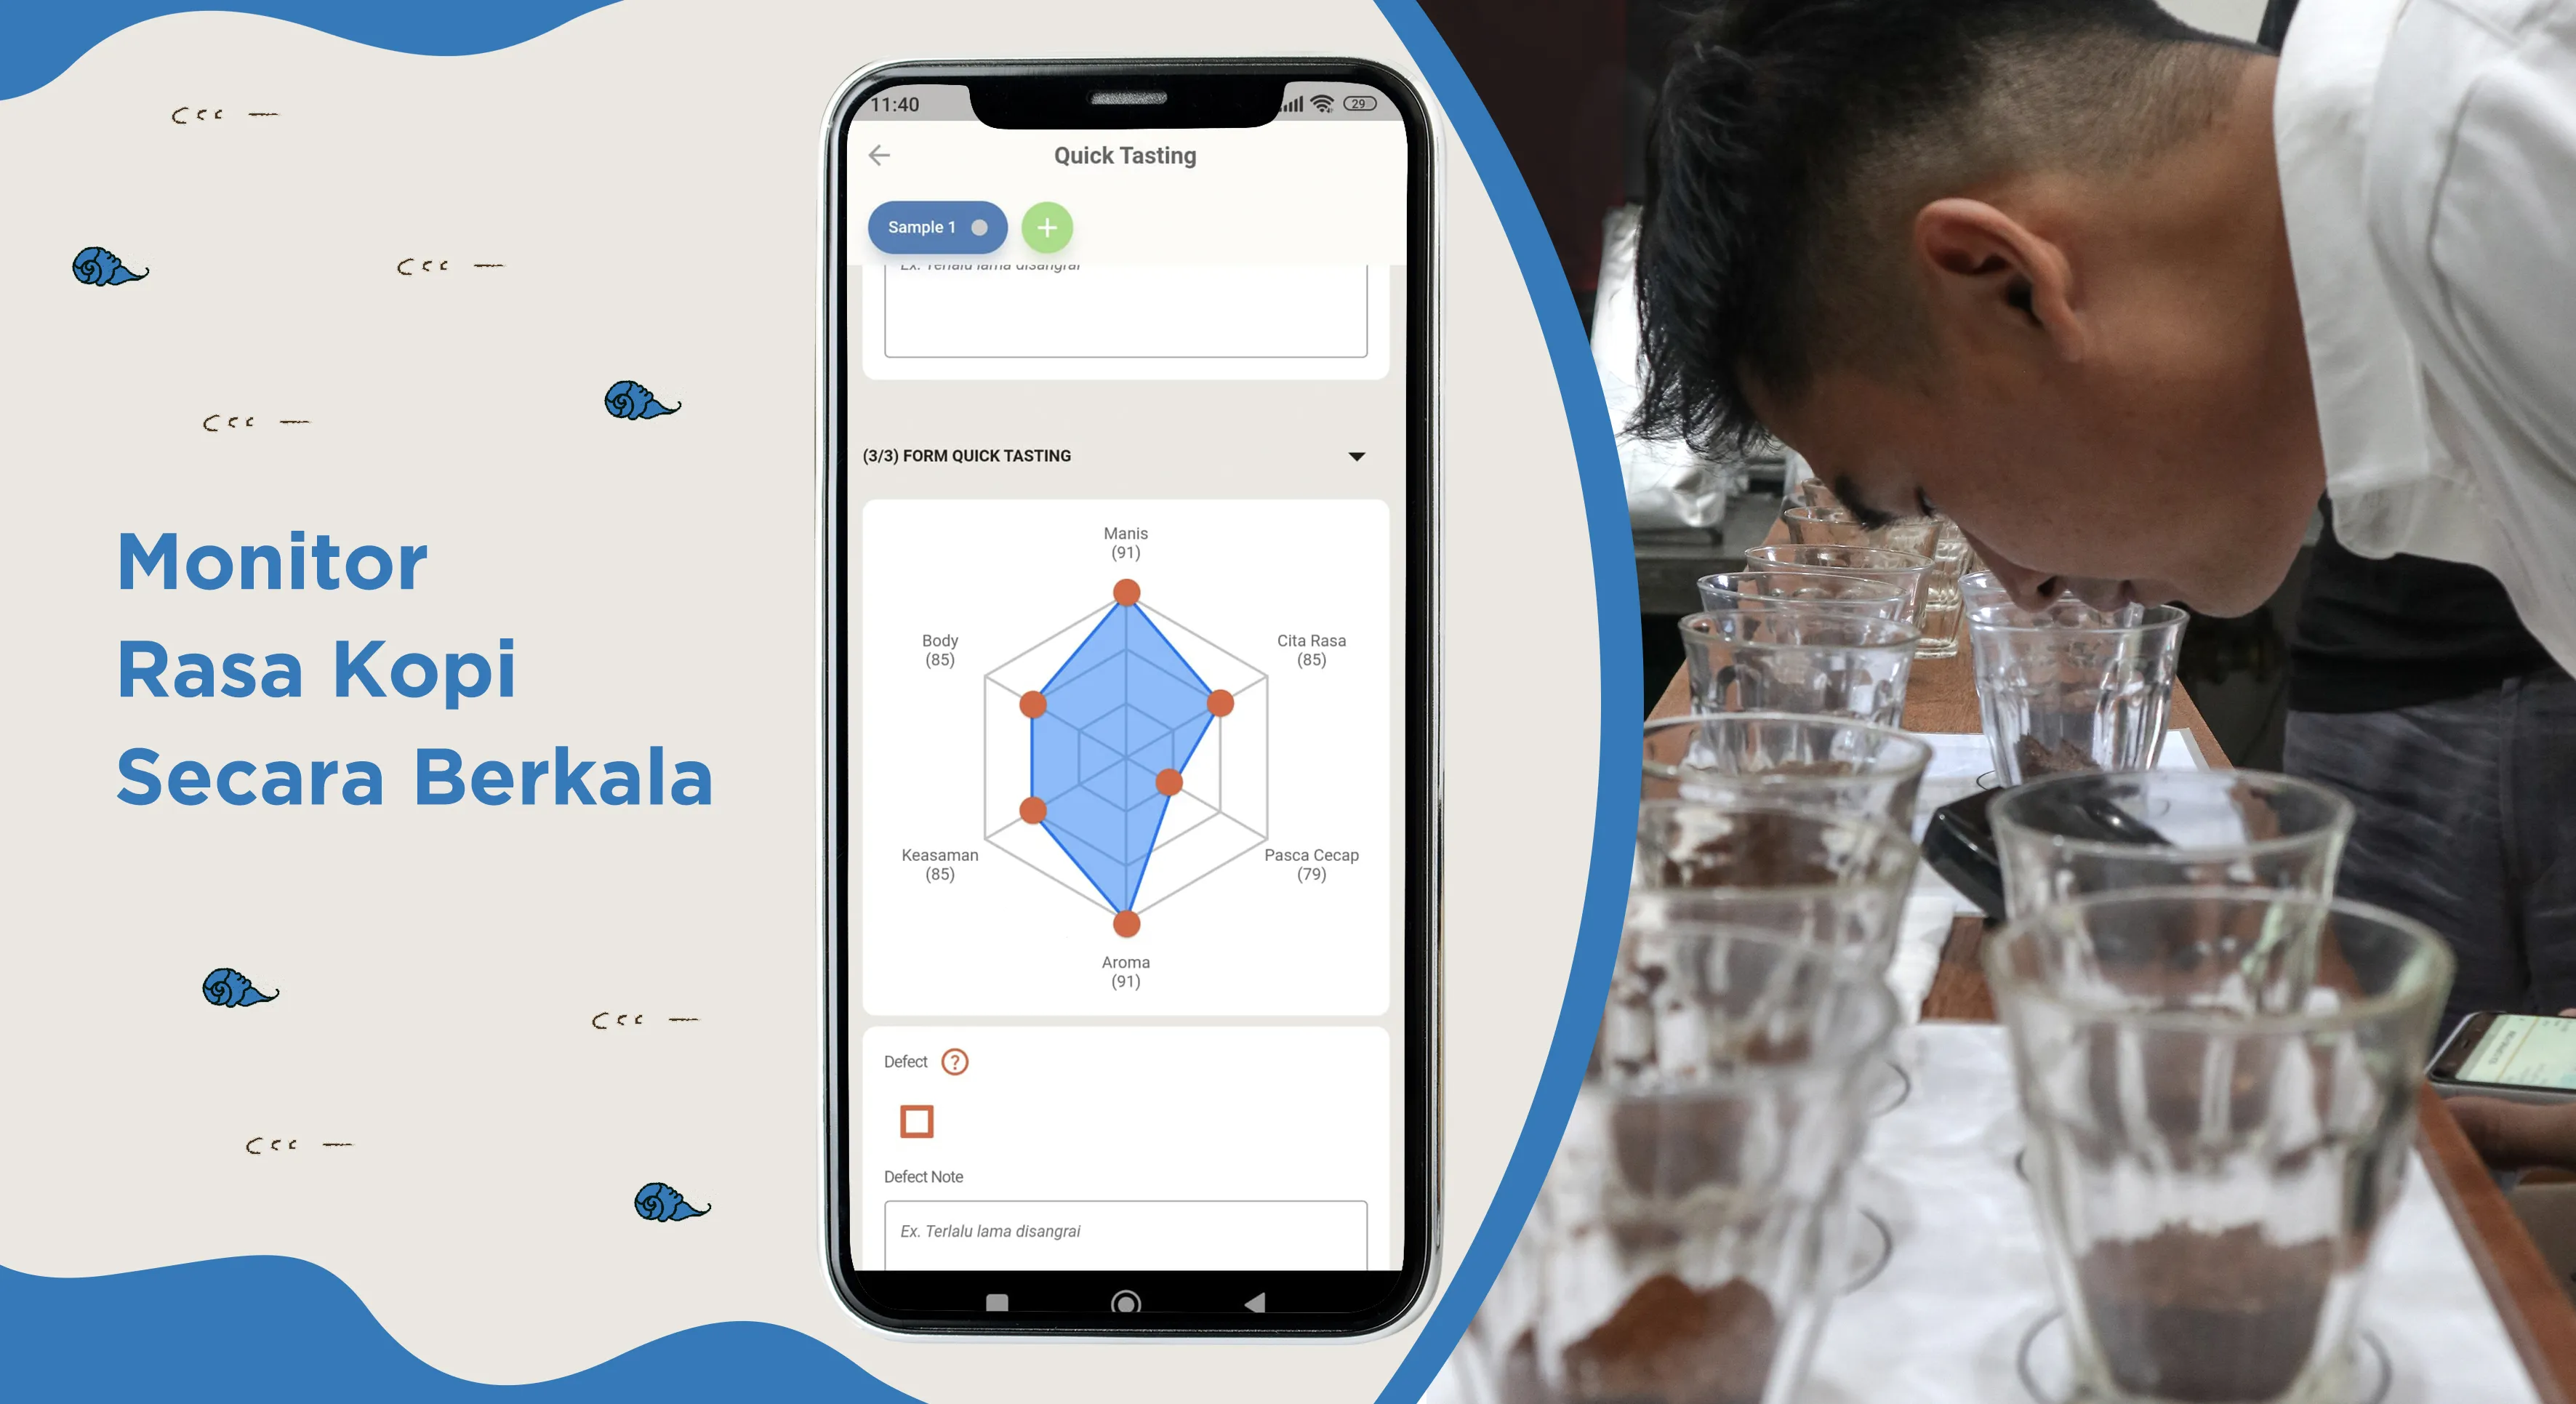Image resolution: width=2576 pixels, height=1404 pixels.
Task: Select the Quick Tasting menu tab
Action: [x=1124, y=157]
